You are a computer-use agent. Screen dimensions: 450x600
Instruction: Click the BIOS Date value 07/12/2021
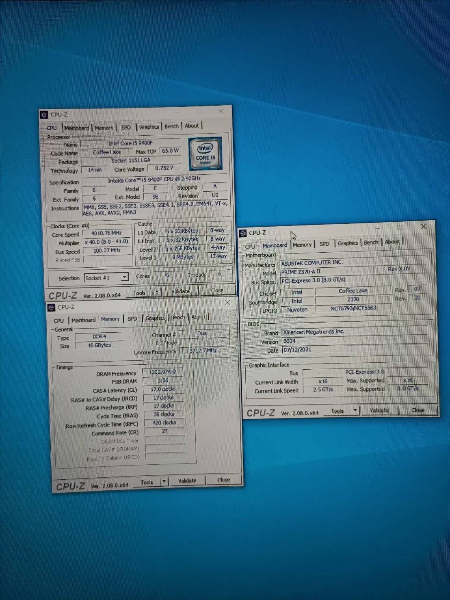[x=355, y=350]
